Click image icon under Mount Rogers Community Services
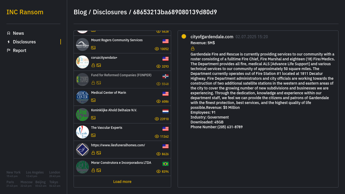The image size is (345, 194). tap(93, 48)
